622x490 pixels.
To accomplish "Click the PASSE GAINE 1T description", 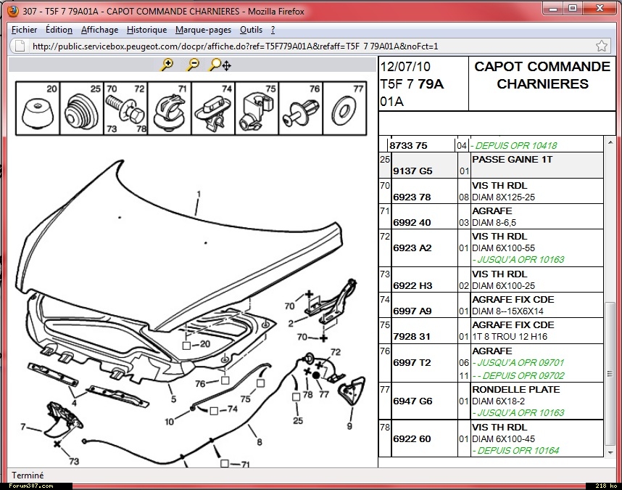I will [512, 159].
